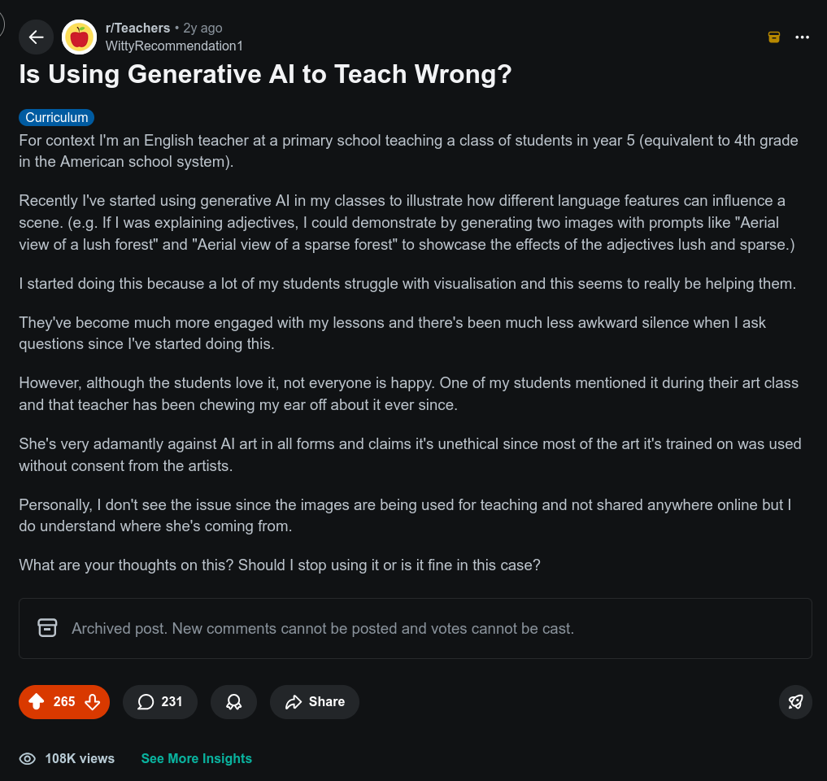Viewport: 827px width, 781px height.
Task: Click the comment bubble showing 231
Action: [x=160, y=702]
